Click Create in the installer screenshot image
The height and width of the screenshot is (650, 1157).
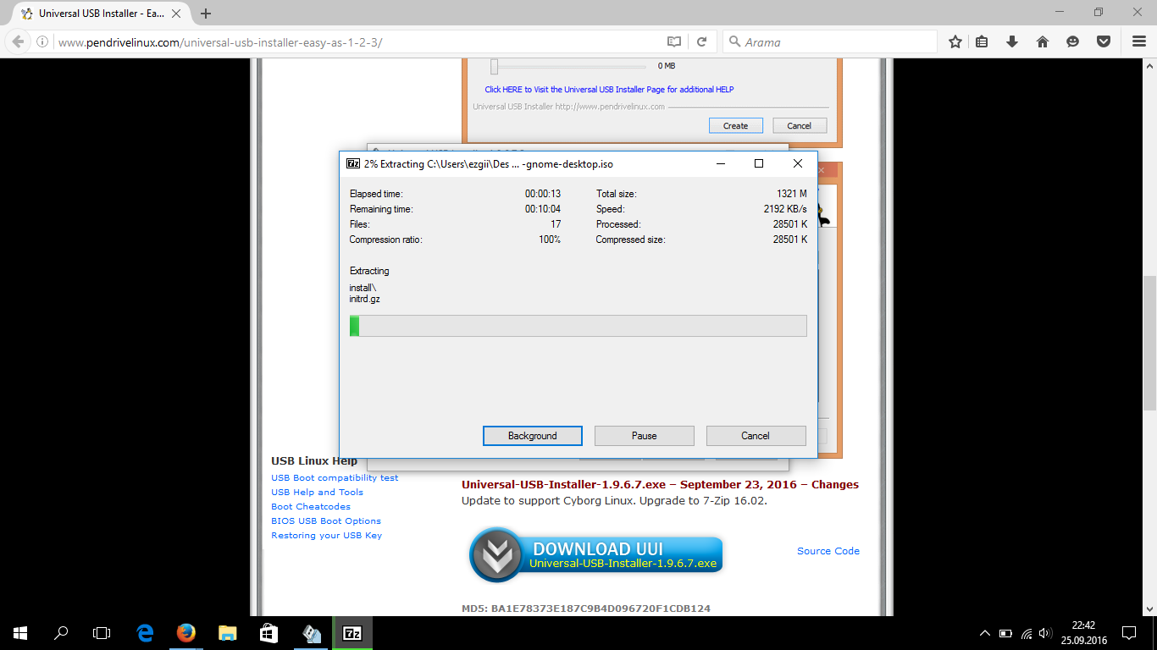735,125
